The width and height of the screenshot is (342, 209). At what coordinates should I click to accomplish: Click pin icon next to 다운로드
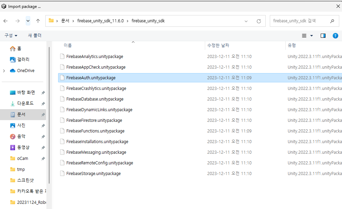[x=43, y=104]
